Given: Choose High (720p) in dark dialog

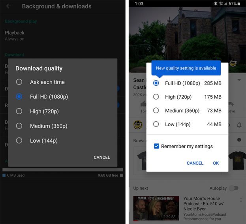Looking at the screenshot, I should pyautogui.click(x=19, y=111).
